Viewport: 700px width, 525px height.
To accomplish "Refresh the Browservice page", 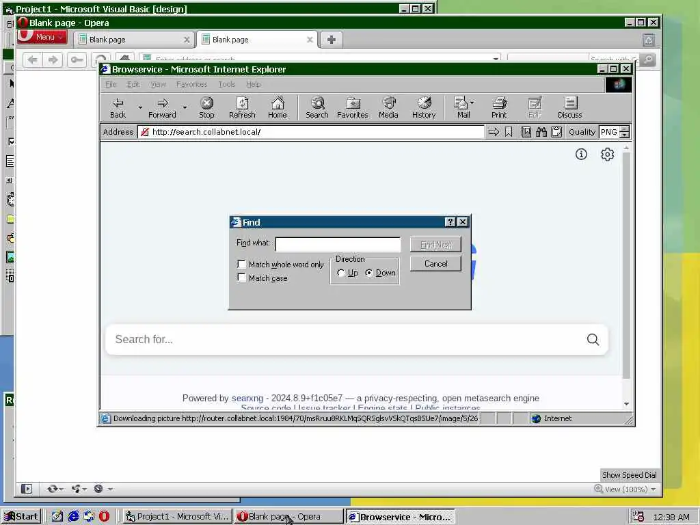I will pos(242,108).
